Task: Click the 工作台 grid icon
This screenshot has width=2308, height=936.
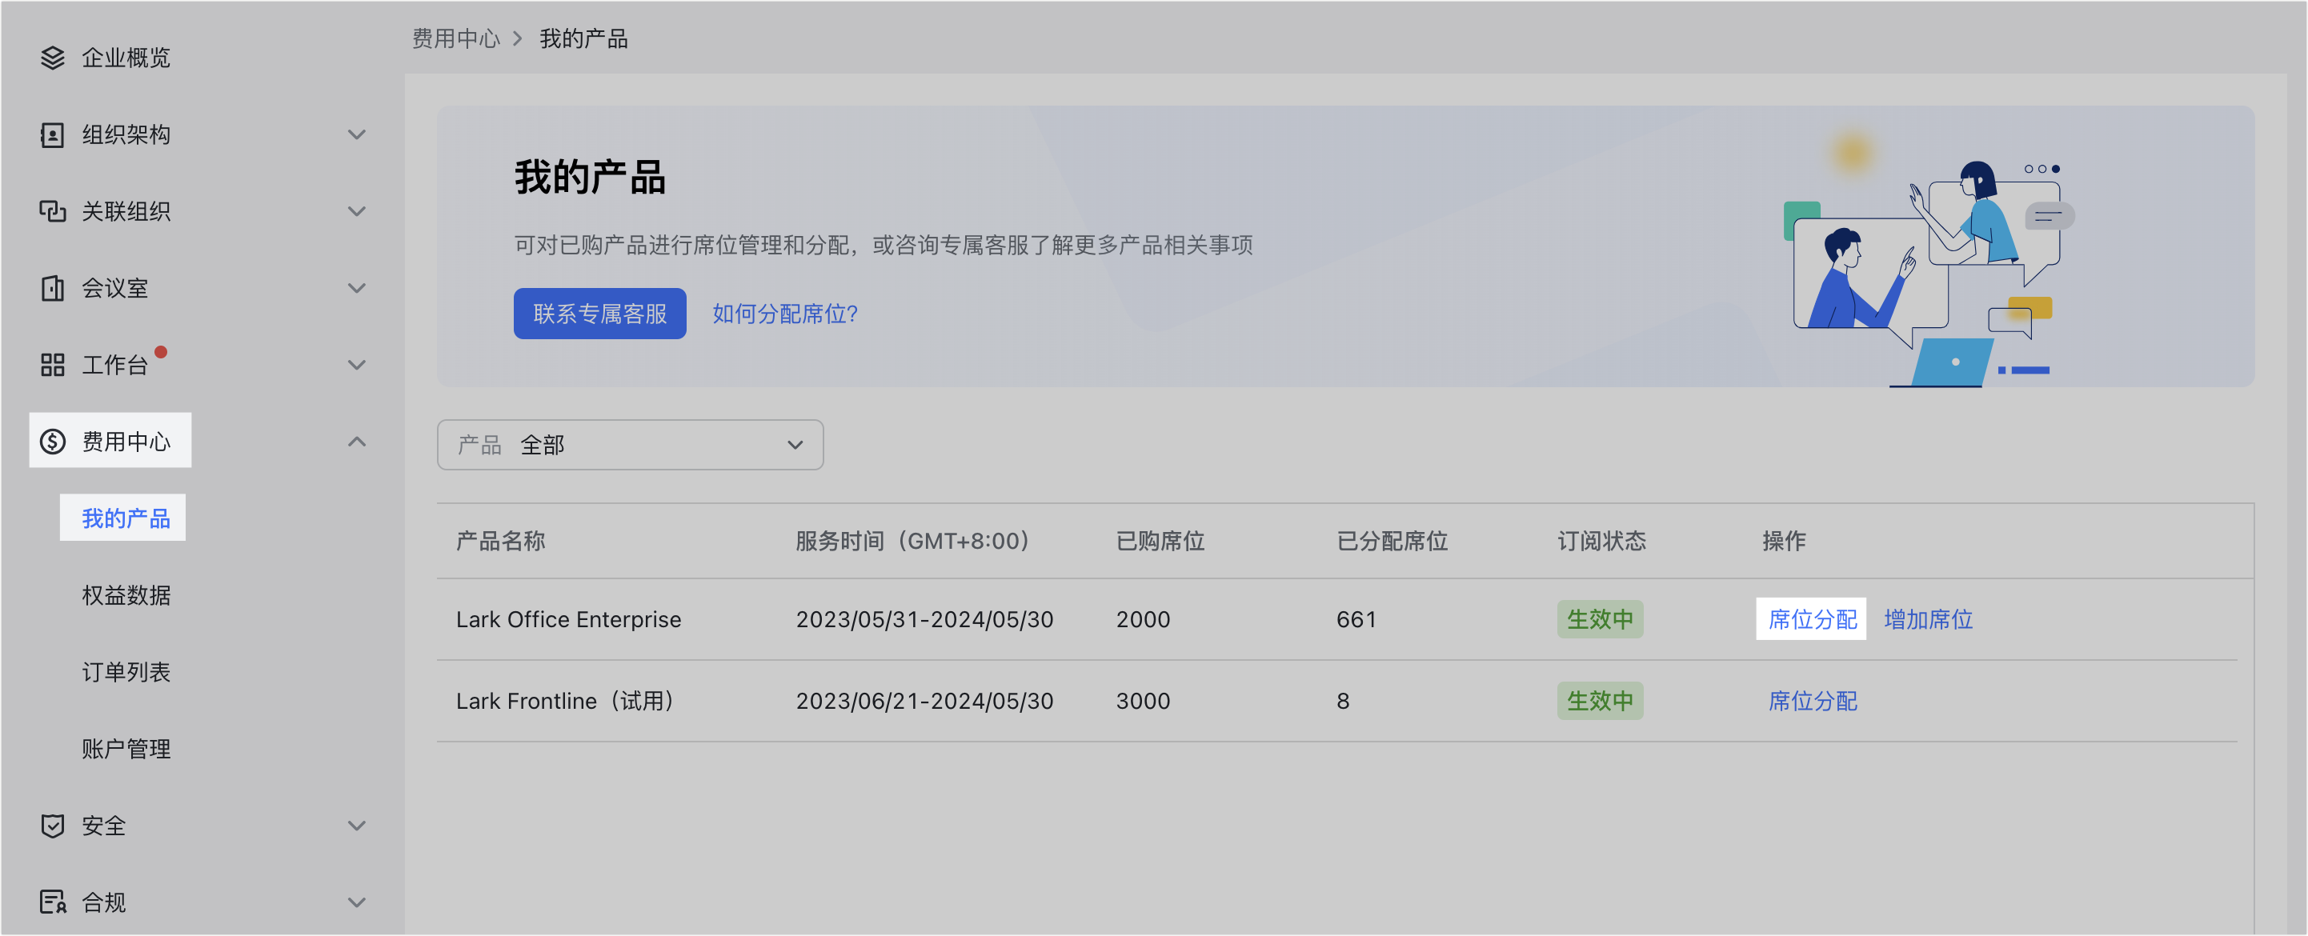Action: coord(53,366)
